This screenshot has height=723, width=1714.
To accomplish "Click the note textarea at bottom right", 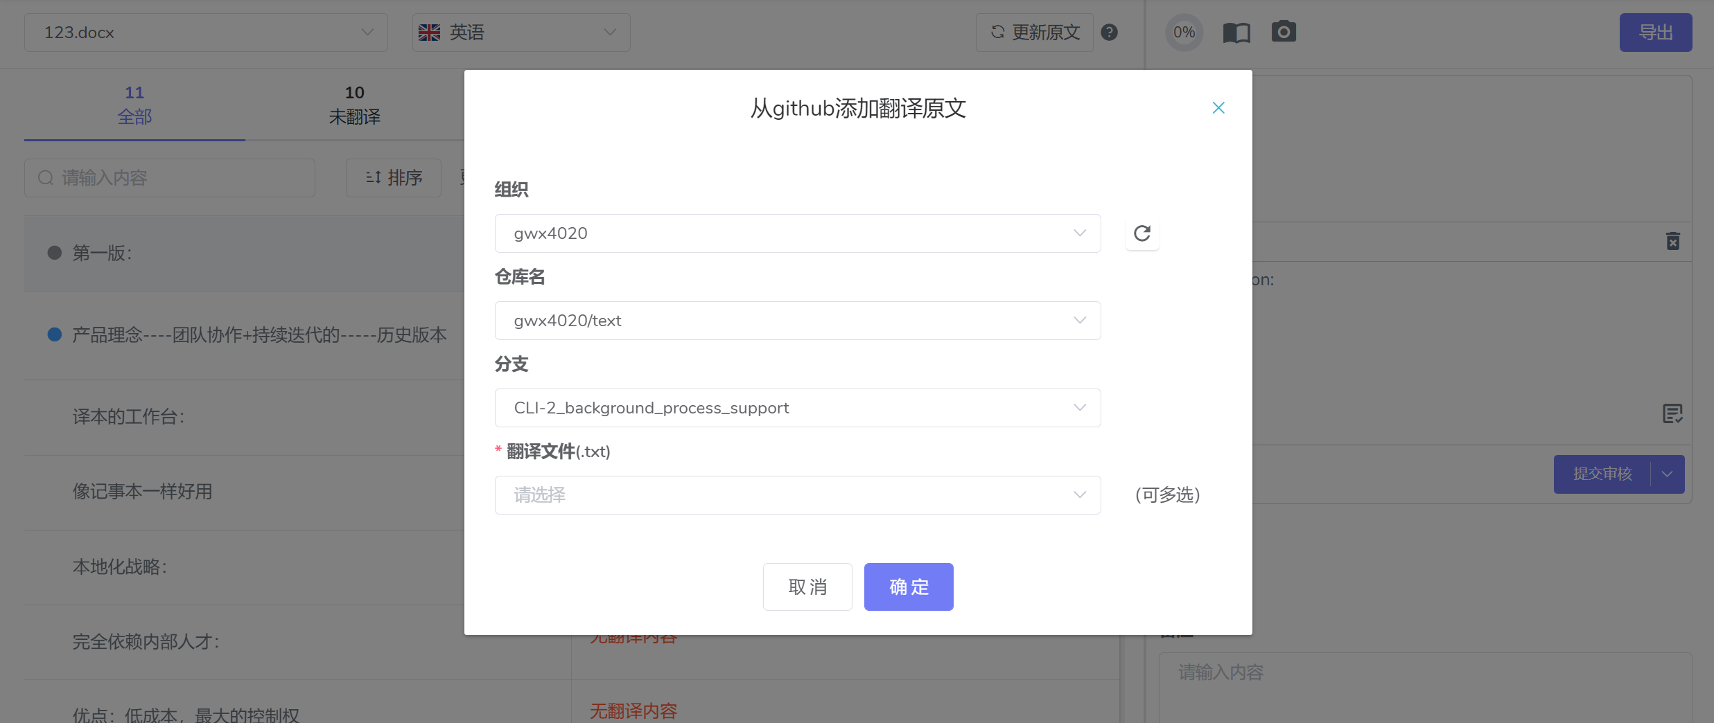I will (x=1426, y=688).
